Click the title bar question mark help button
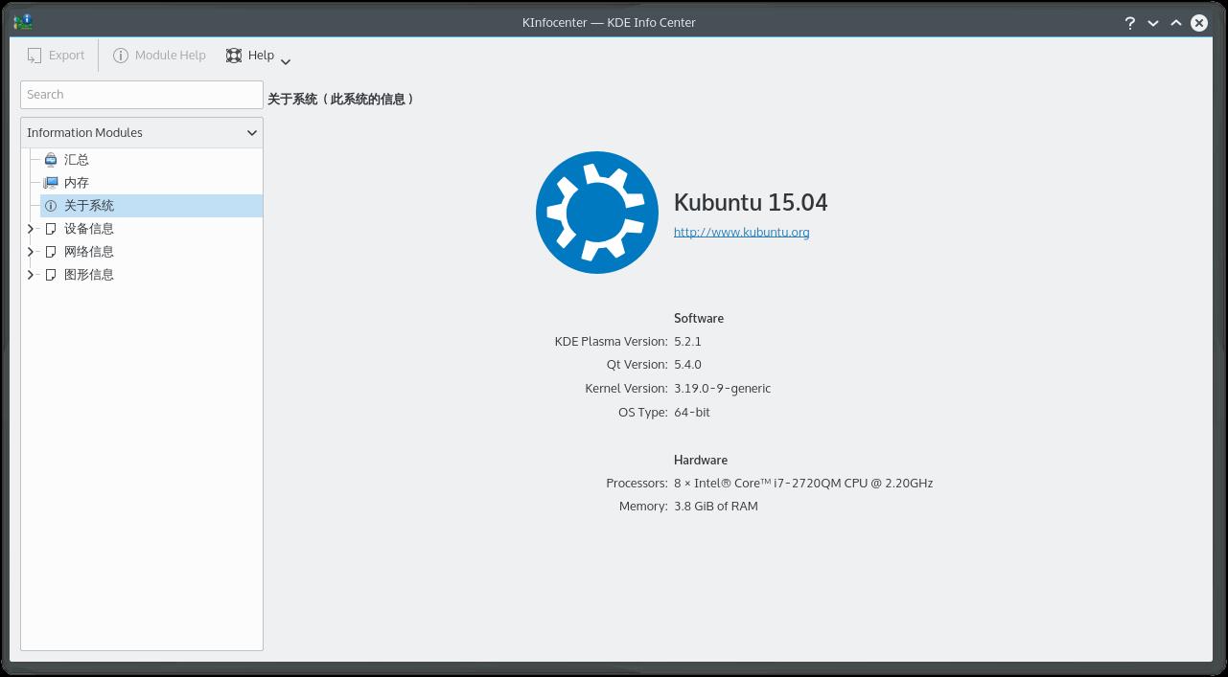 [x=1130, y=23]
